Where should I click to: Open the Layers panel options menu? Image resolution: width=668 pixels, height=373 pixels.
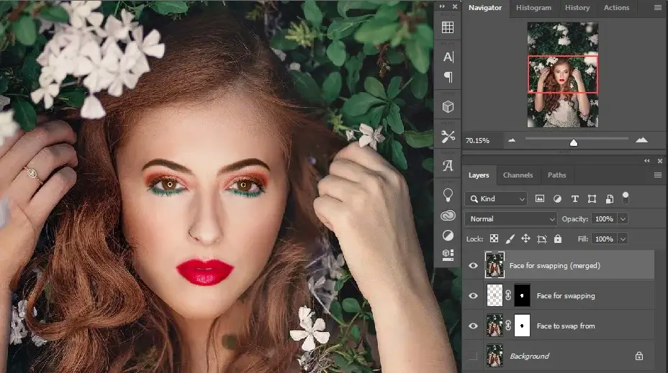658,175
